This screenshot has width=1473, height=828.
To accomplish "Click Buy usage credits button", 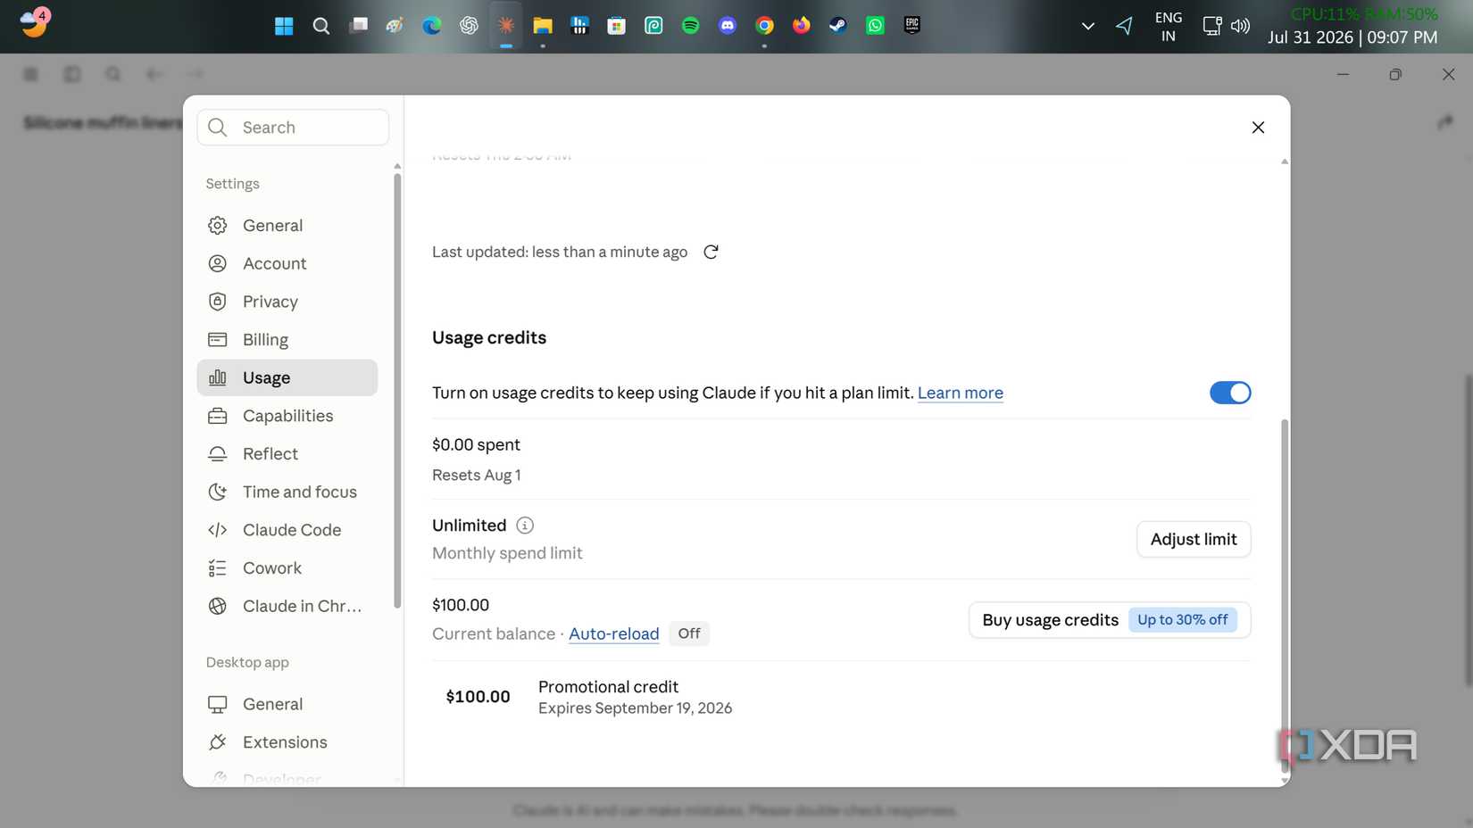I will [1110, 620].
